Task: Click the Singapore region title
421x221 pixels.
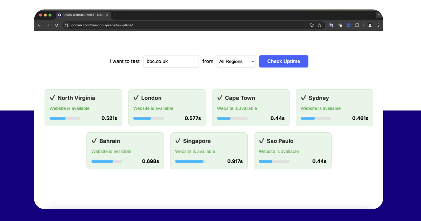Action: pyautogui.click(x=197, y=141)
